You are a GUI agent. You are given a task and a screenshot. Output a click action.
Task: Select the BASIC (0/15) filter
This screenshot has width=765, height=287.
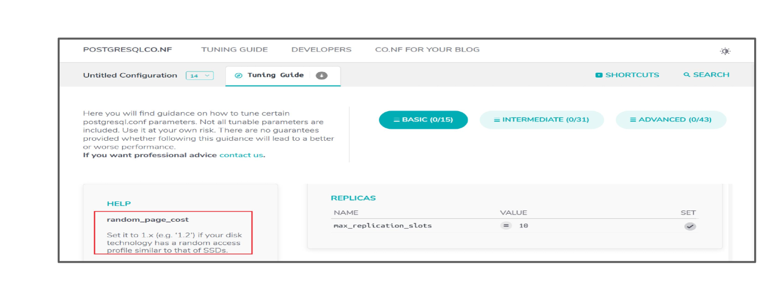point(423,120)
